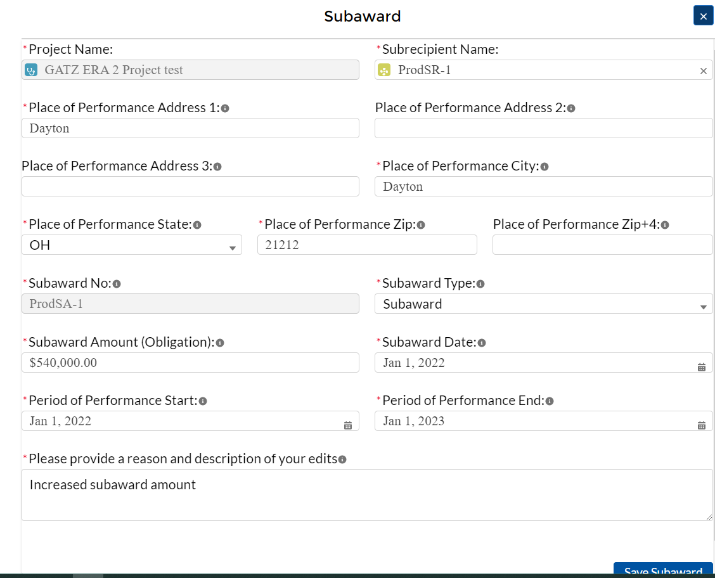This screenshot has height=578, width=715.
Task: Clear the ProdSR-1 subrecipient selection
Action: [703, 71]
